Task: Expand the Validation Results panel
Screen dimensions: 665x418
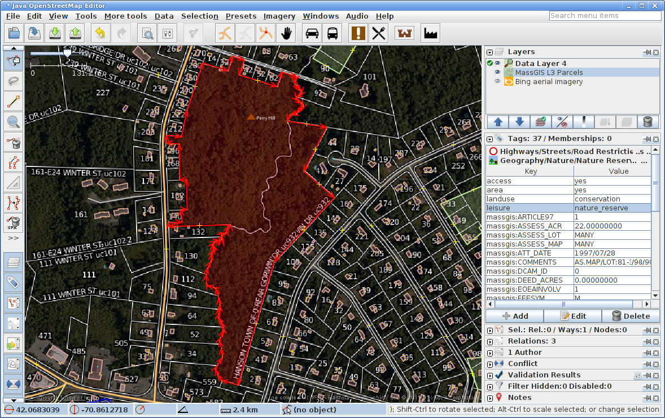Action: point(490,375)
